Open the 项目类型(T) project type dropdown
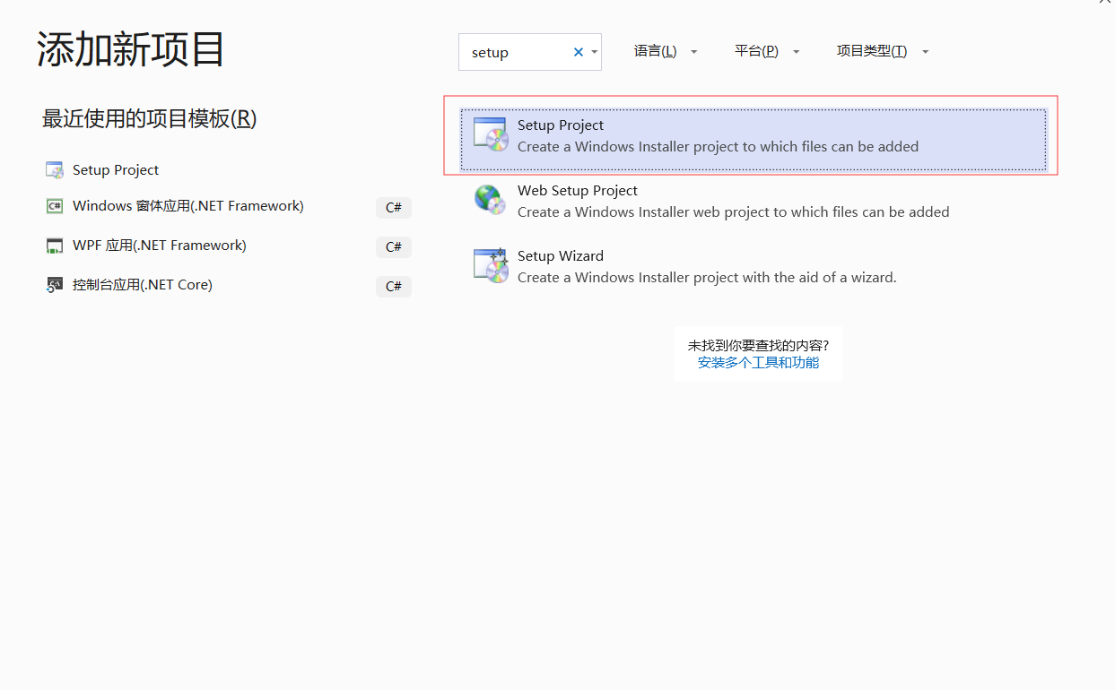This screenshot has height=690, width=1115. coord(883,52)
